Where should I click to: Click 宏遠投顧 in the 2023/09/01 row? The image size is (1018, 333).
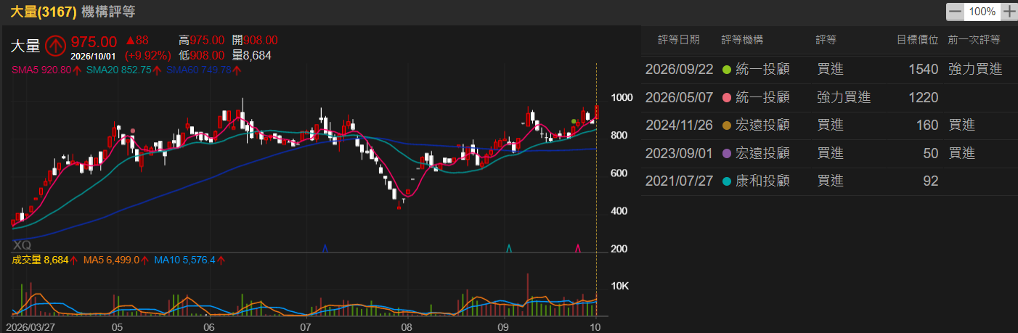pyautogui.click(x=762, y=153)
